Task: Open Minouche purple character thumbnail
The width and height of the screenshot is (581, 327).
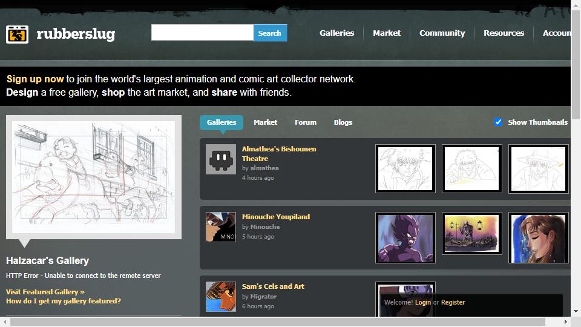Action: 405,237
